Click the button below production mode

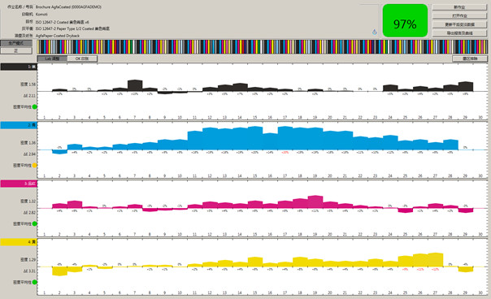pyautogui.click(x=16, y=50)
